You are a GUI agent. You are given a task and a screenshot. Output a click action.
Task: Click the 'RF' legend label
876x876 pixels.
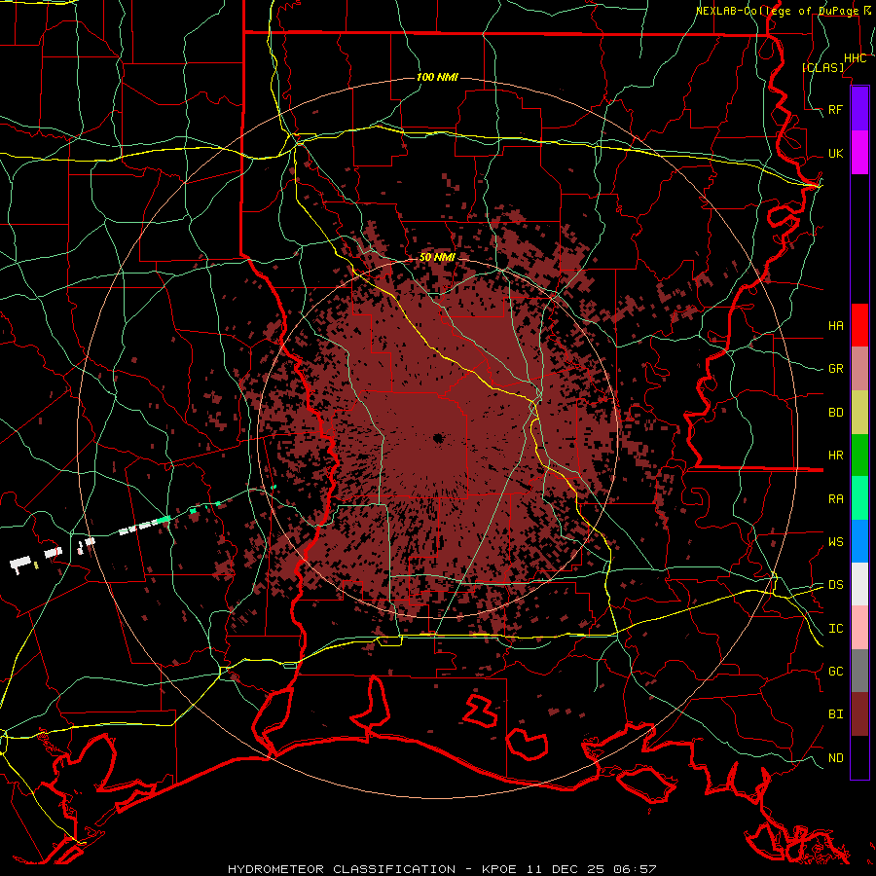[x=835, y=109]
